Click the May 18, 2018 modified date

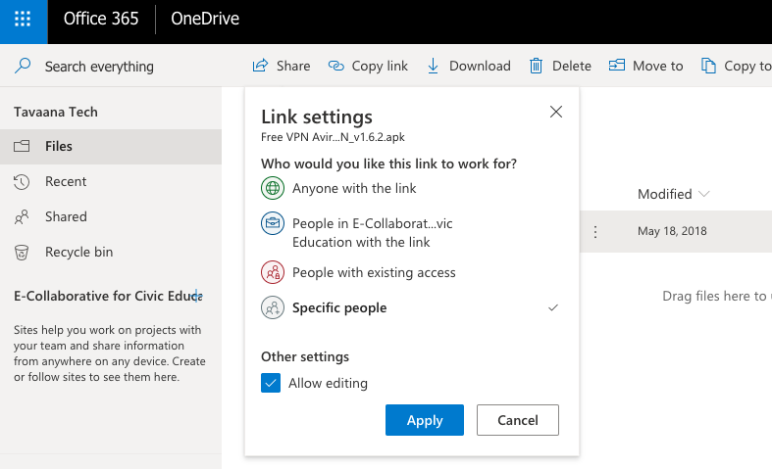(672, 231)
